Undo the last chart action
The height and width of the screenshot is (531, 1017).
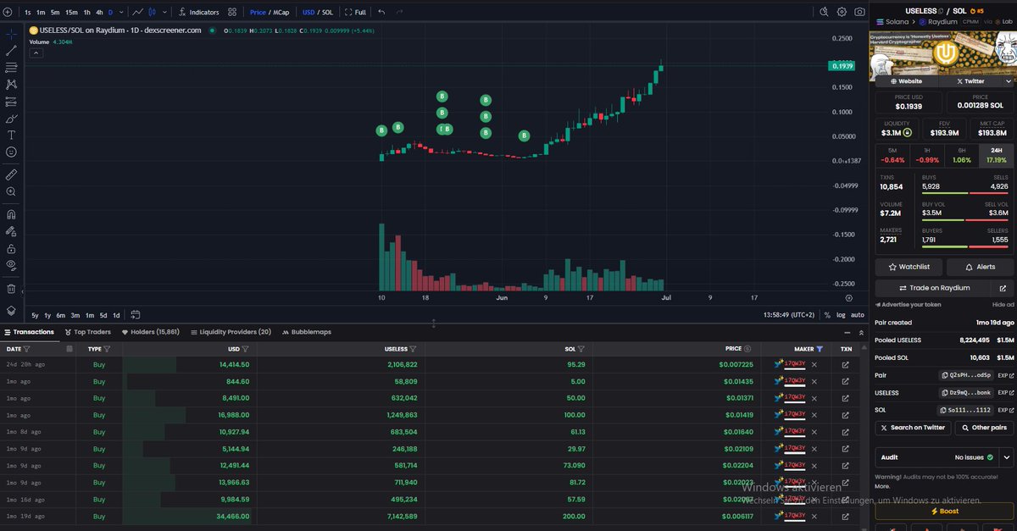(x=381, y=12)
